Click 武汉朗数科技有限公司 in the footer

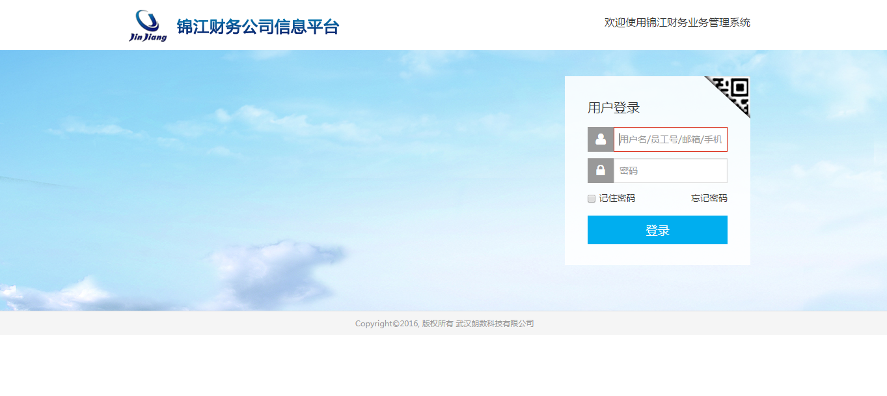point(495,324)
